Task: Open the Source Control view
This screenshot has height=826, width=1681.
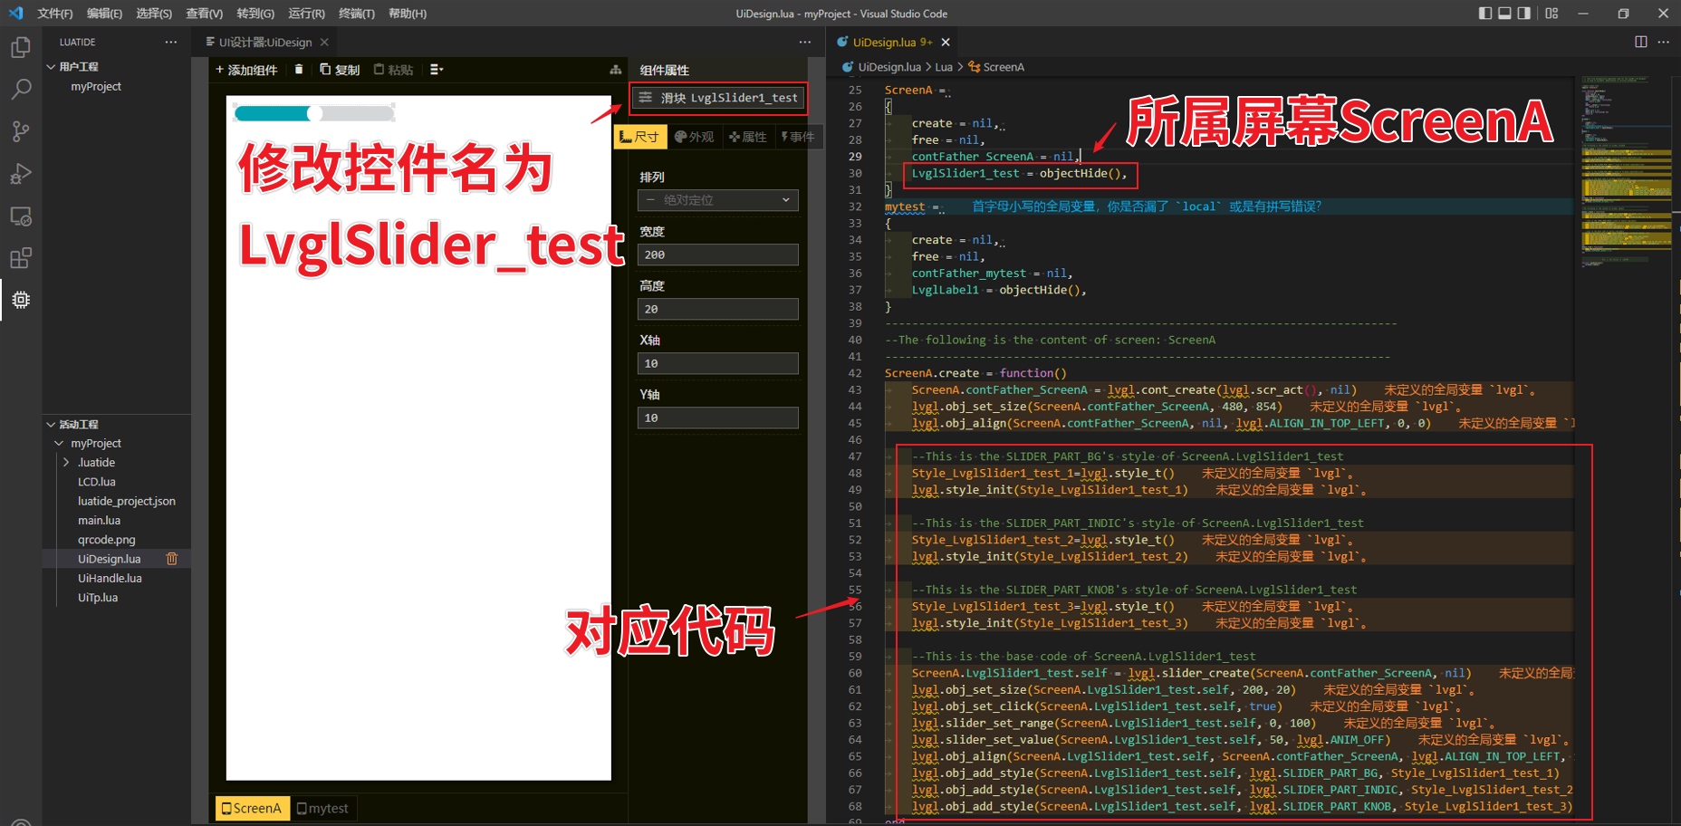Action: pyautogui.click(x=21, y=131)
